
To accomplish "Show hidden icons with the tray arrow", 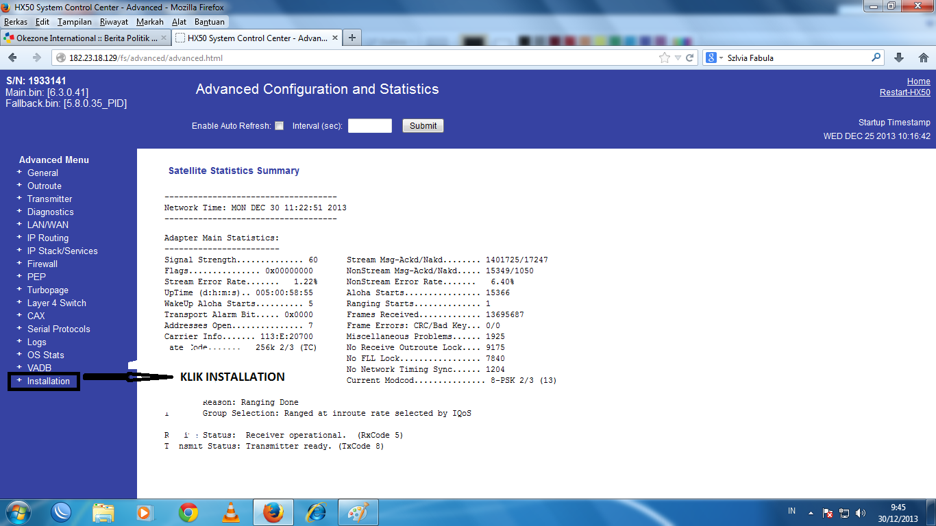I will (x=811, y=512).
